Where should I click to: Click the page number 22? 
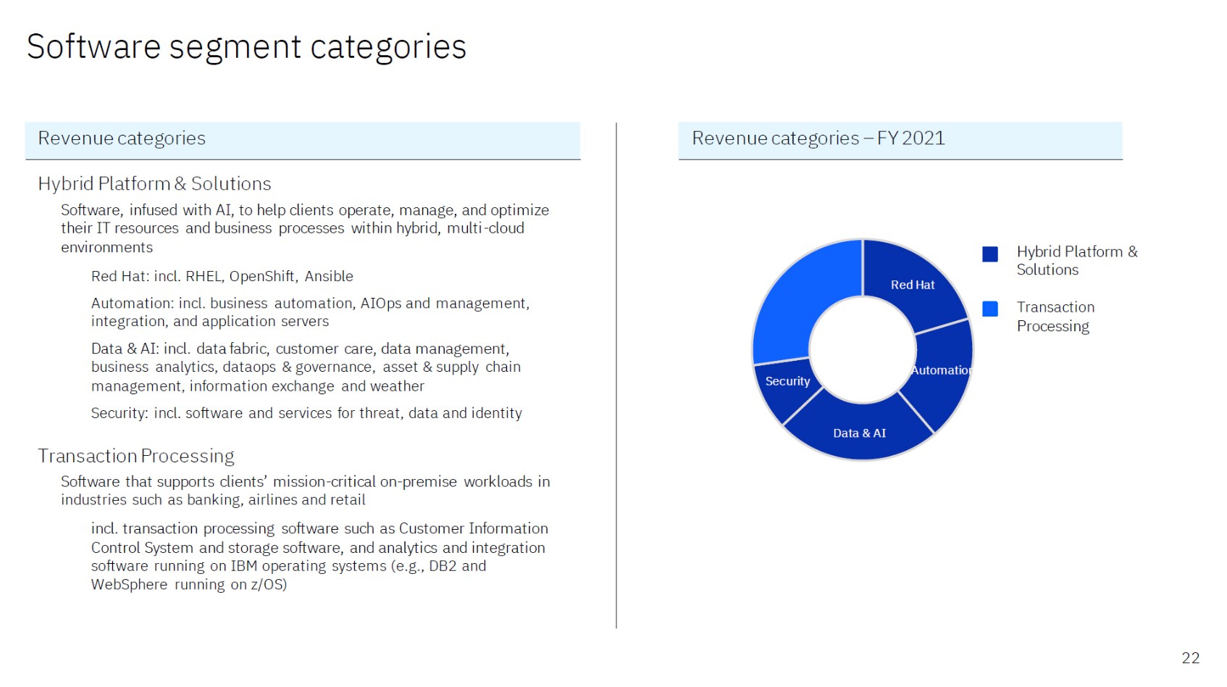coord(1191,658)
